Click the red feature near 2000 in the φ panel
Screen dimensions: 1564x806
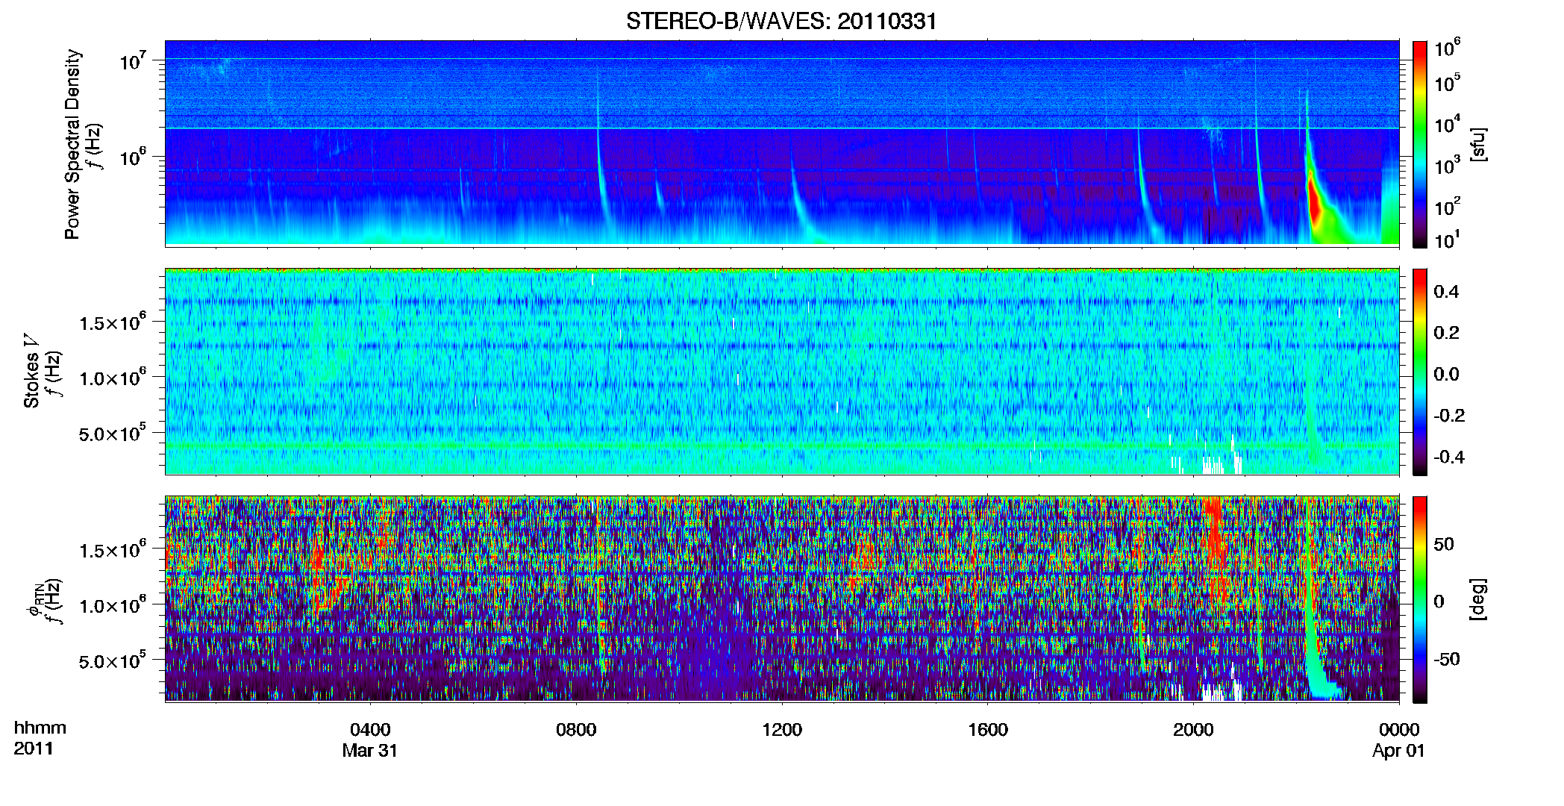click(x=1216, y=537)
